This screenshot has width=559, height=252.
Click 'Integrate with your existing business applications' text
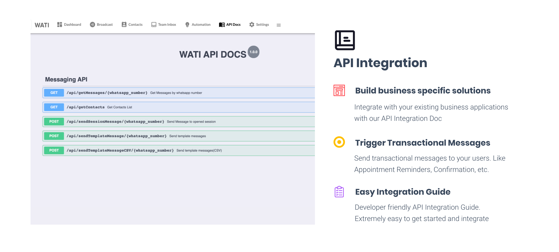pos(431,107)
